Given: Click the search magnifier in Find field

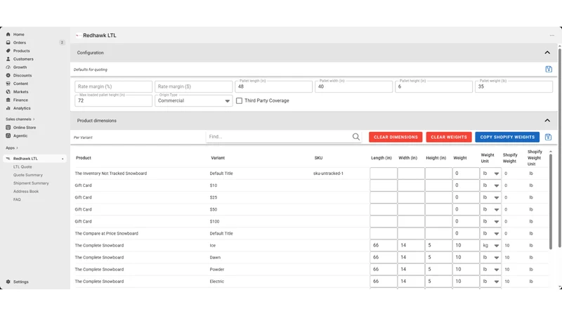Looking at the screenshot, I should pos(355,136).
